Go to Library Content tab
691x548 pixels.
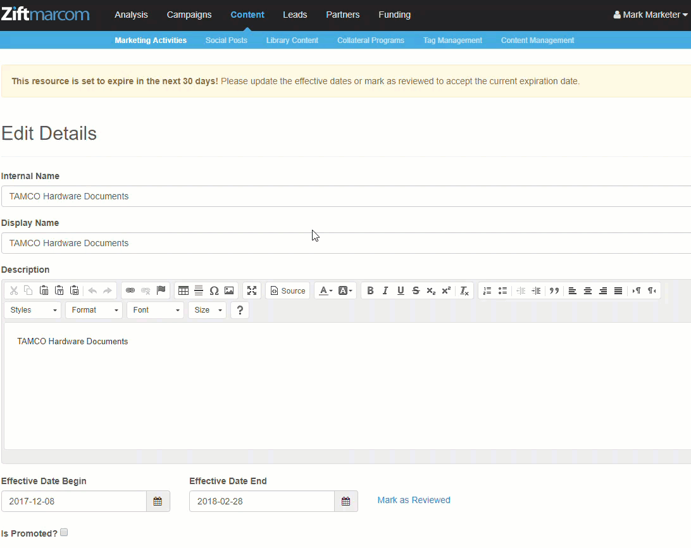point(292,40)
